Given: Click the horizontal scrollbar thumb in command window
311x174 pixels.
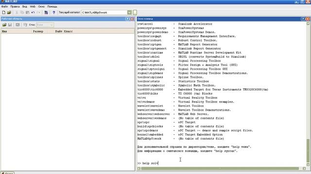Looking at the screenshot, I should (x=220, y=169).
